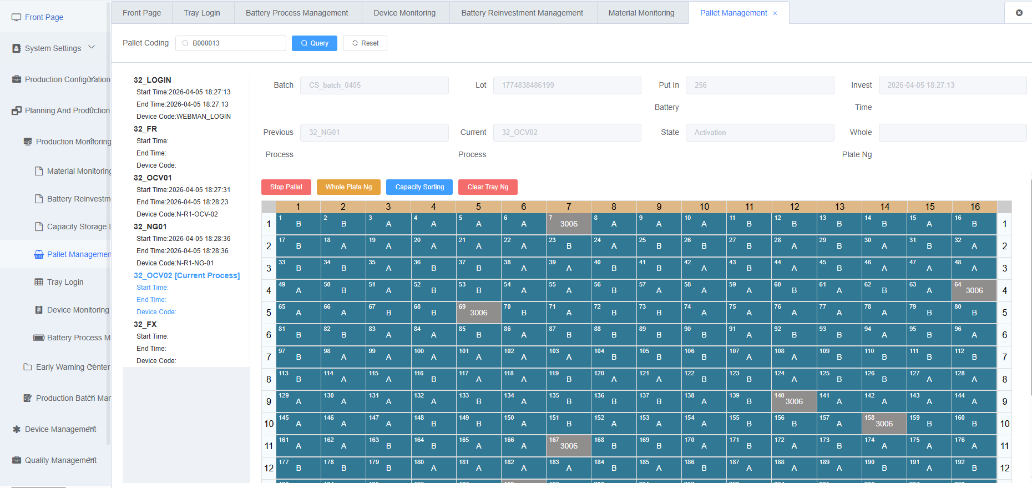Expand the Early Warning Center menu

click(x=92, y=366)
